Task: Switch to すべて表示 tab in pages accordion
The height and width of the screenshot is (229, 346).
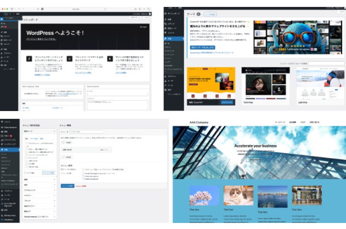Action: (34, 139)
